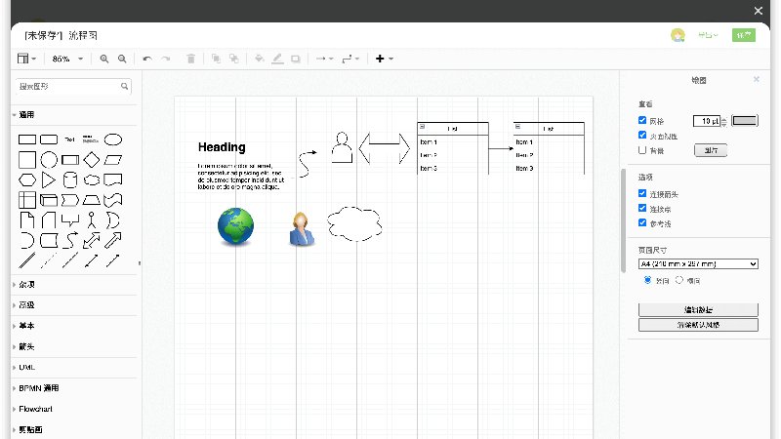Pick the bidirectional block arrow shape
Viewport: 781px width, 439px height.
(92, 240)
